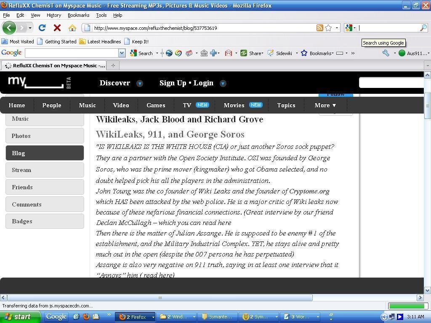Open the list all tabs dropdown
The width and height of the screenshot is (431, 323).
coord(428,66)
